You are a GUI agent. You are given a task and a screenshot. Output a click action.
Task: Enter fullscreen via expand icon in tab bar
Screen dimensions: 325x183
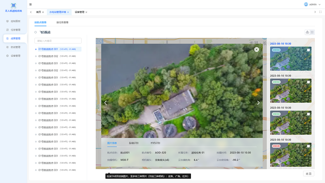[x=320, y=12]
